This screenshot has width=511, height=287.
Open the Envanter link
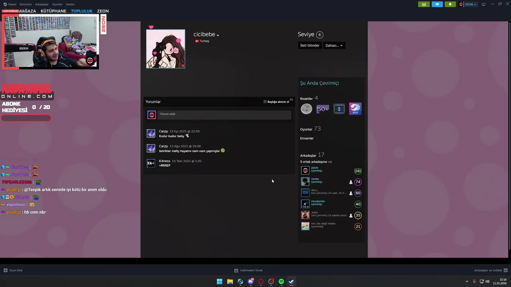point(307,138)
